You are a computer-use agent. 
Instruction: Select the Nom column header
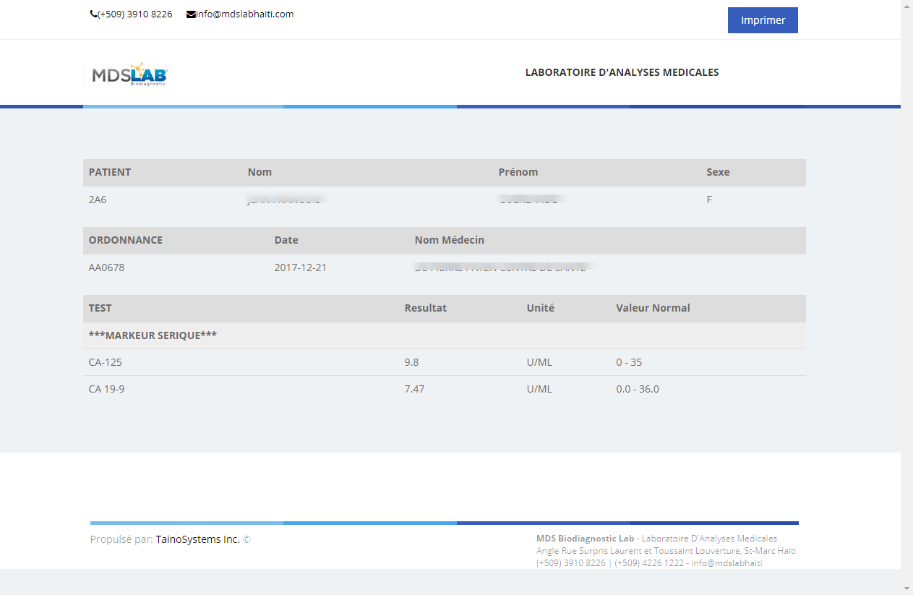tap(260, 172)
